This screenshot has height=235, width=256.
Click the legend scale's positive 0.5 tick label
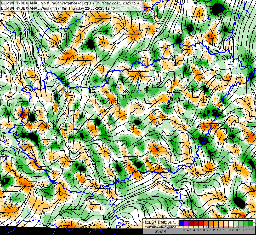pyautogui.click(x=238, y=230)
